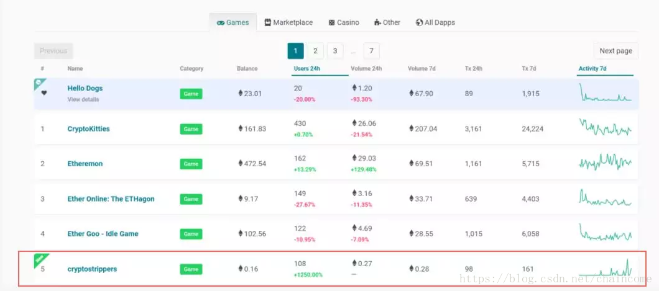Sort by the Activity 7d column

[592, 68]
